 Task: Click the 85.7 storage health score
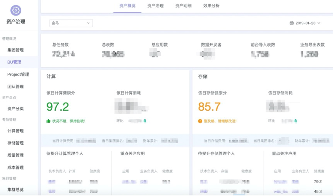point(209,107)
